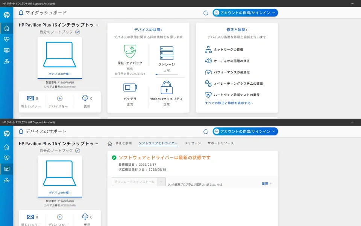This screenshot has height=226, width=361.
Task: Select the ソフトウェアとドライバー tab
Action: coord(158,143)
